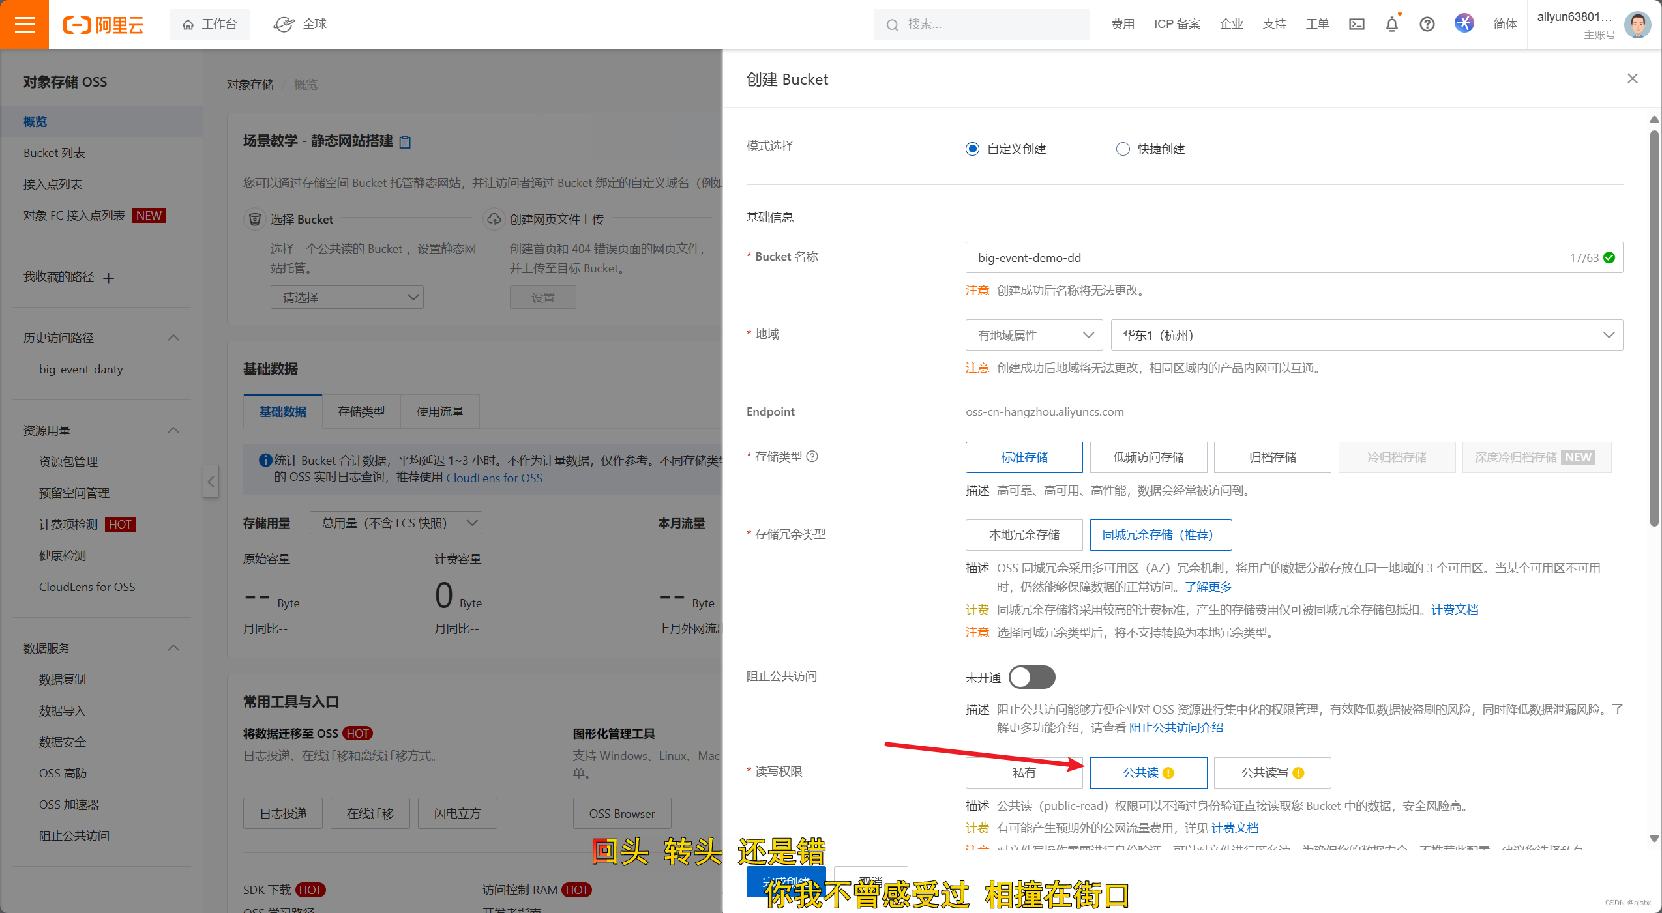Click the upload web files step icon
Image resolution: width=1662 pixels, height=913 pixels.
(494, 219)
